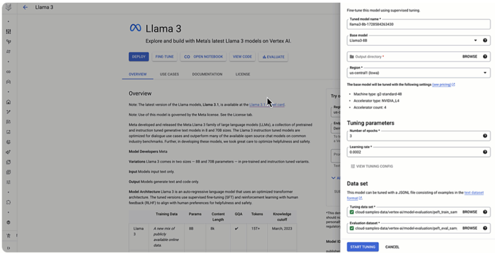The width and height of the screenshot is (495, 253).
Task: Click the puzzle-piece extensions icon in the sidebar
Action: click(8, 203)
